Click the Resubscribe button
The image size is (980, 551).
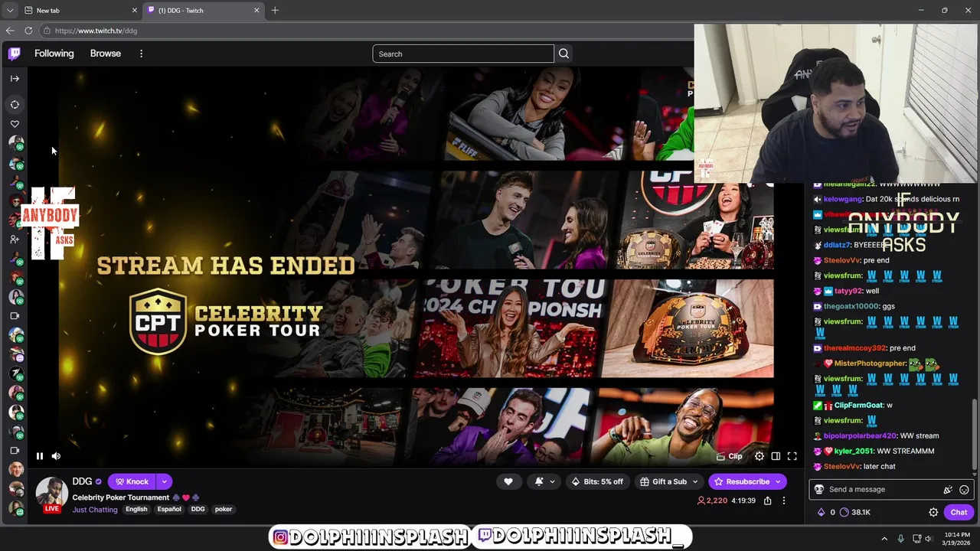tap(747, 481)
